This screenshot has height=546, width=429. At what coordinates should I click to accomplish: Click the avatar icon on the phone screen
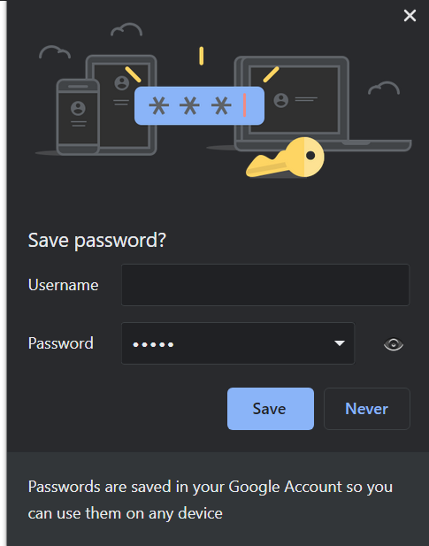(x=78, y=108)
